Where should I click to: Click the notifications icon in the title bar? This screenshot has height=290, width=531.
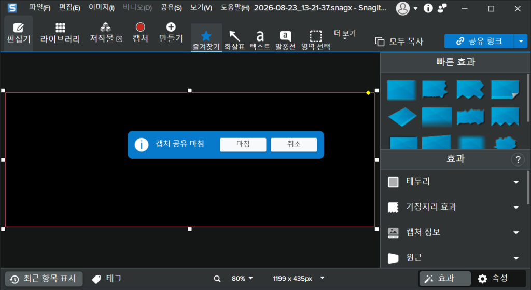[x=442, y=8]
